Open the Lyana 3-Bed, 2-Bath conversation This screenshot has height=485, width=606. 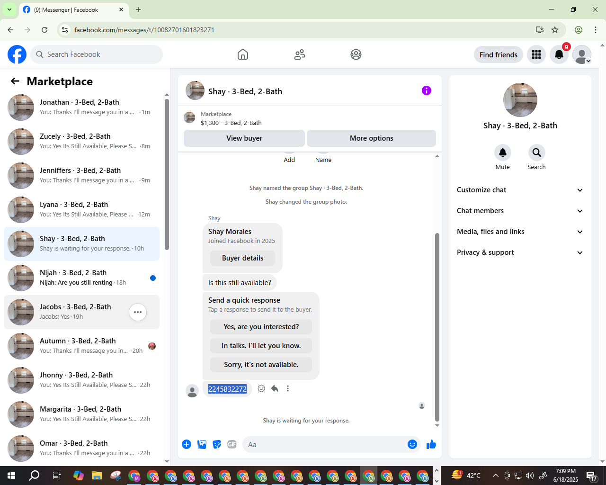[x=81, y=210]
